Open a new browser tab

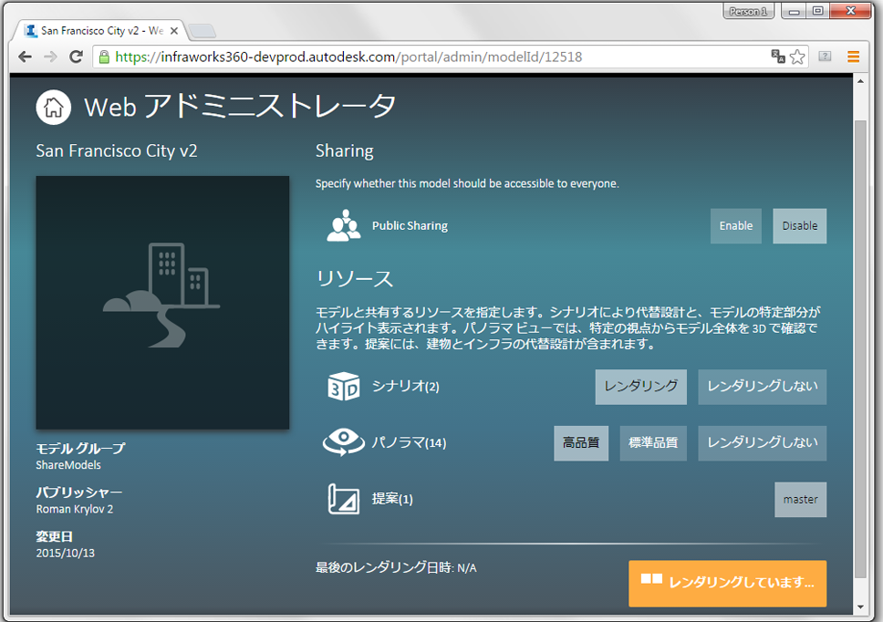203,31
